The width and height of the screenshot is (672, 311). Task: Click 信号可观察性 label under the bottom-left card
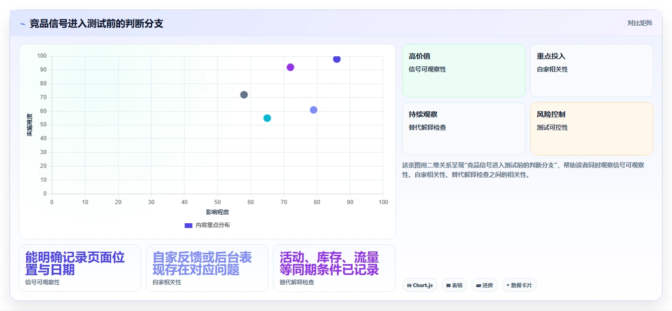click(x=42, y=282)
